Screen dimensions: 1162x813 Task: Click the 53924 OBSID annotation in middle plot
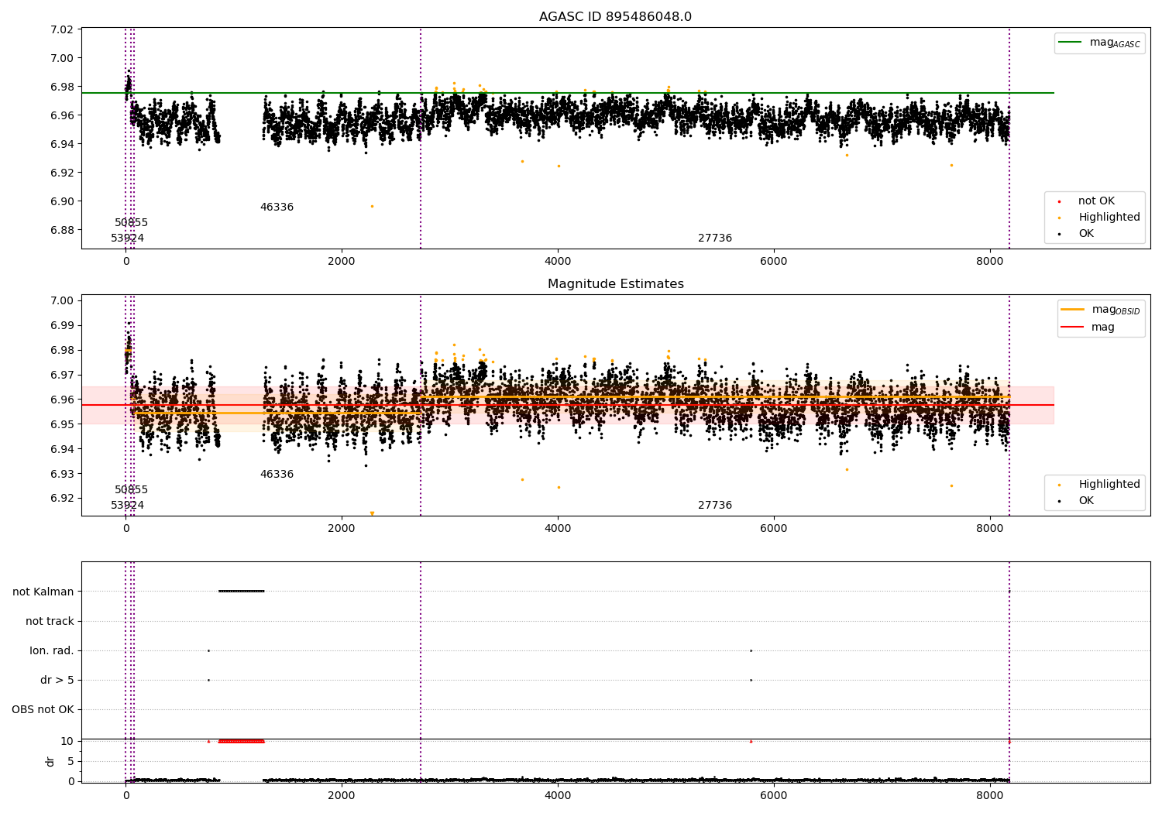pyautogui.click(x=127, y=506)
